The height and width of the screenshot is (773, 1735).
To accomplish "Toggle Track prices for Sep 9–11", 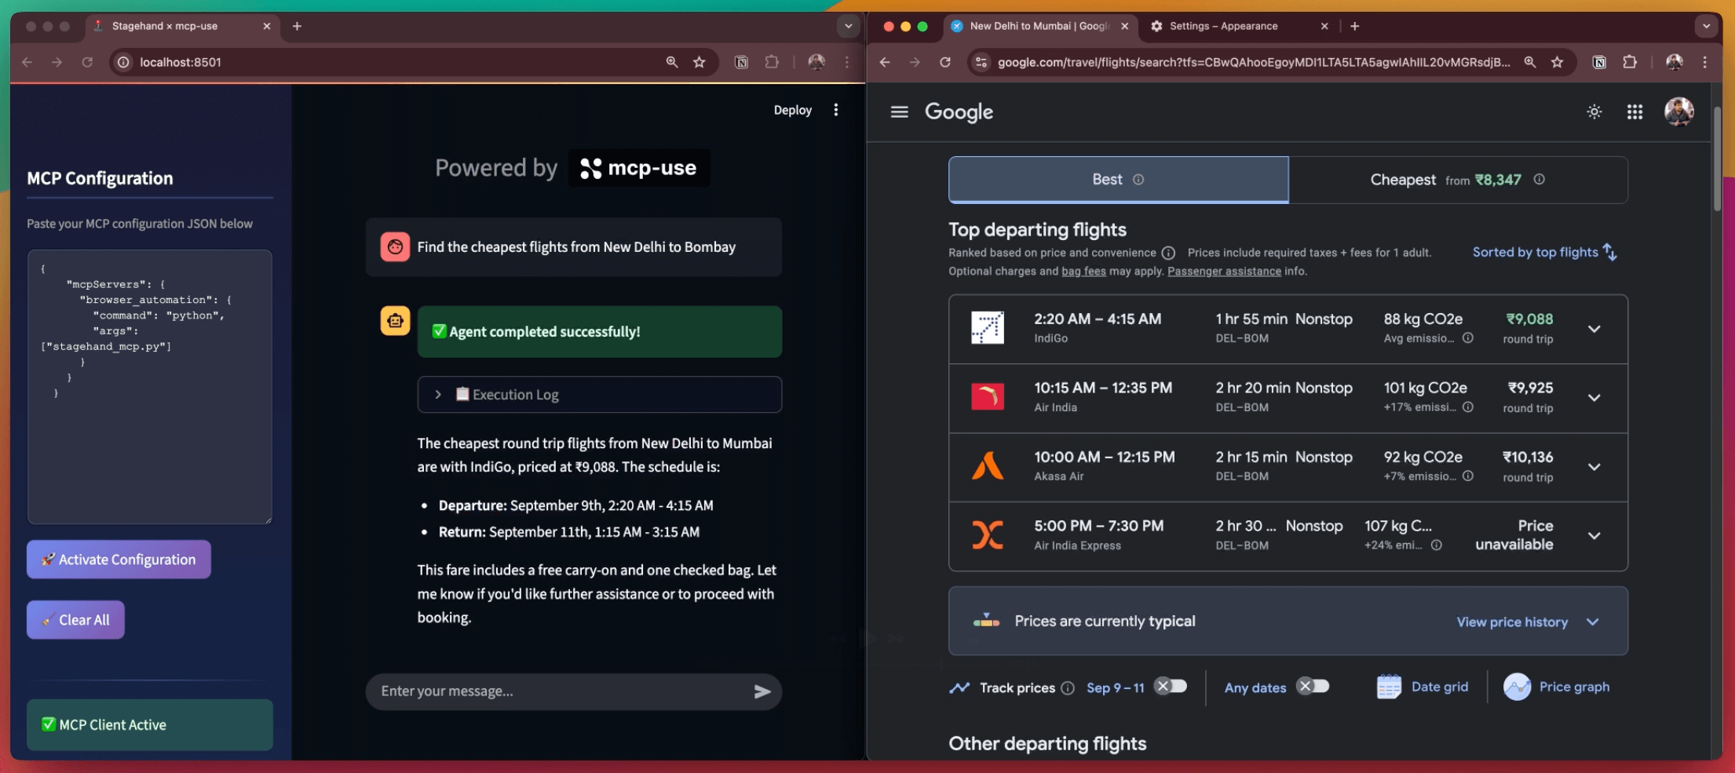I will (x=1171, y=686).
